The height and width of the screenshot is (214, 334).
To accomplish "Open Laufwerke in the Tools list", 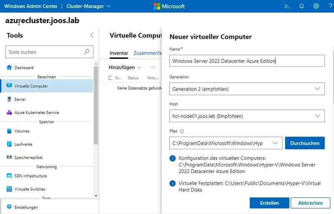I will [47, 144].
